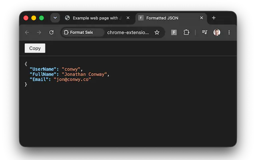The height and width of the screenshot is (160, 256).
Task: Click the Copy button
Action: 35,48
